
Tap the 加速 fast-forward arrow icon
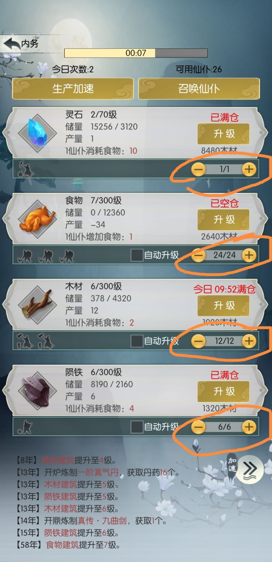tap(250, 469)
